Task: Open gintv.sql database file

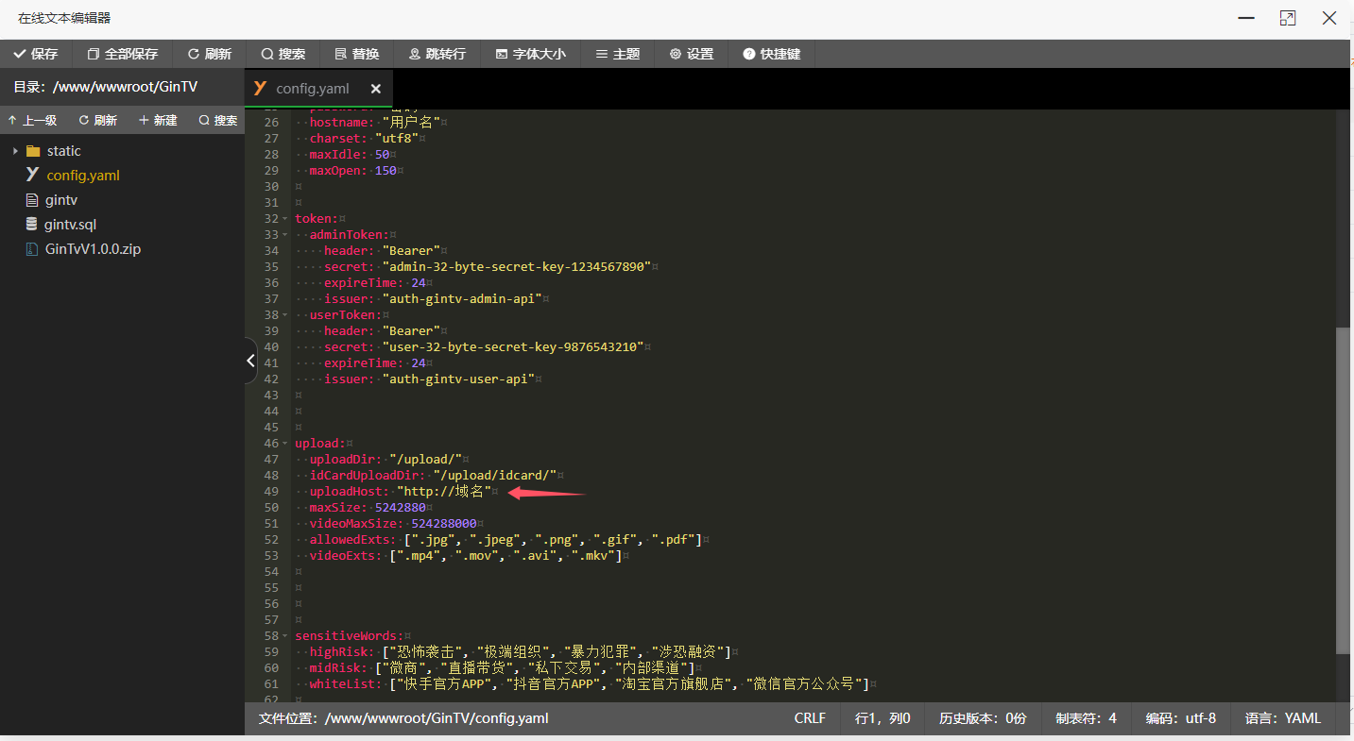Action: pyautogui.click(x=70, y=225)
